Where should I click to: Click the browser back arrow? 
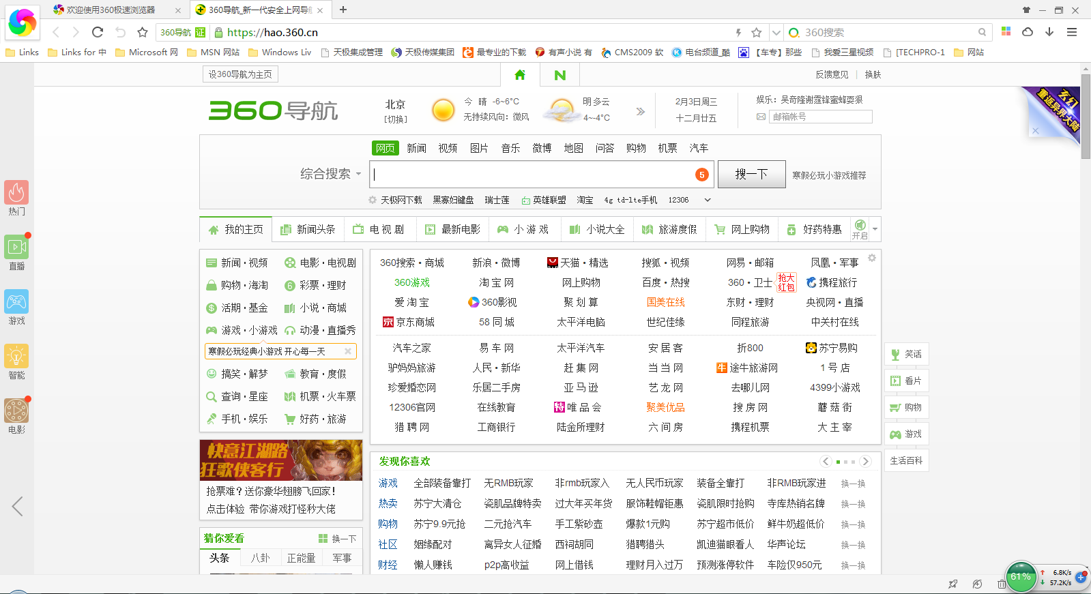(x=57, y=32)
